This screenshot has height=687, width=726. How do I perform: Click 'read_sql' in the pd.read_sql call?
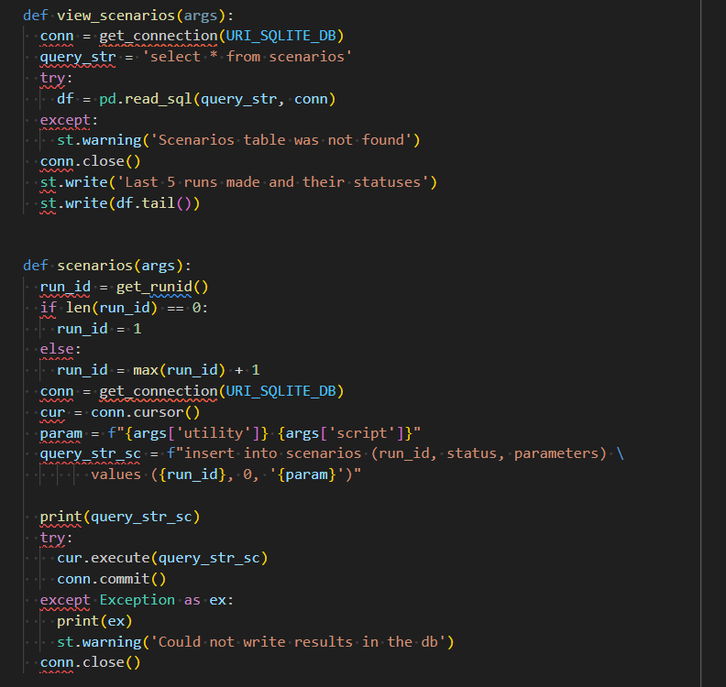click(x=158, y=99)
